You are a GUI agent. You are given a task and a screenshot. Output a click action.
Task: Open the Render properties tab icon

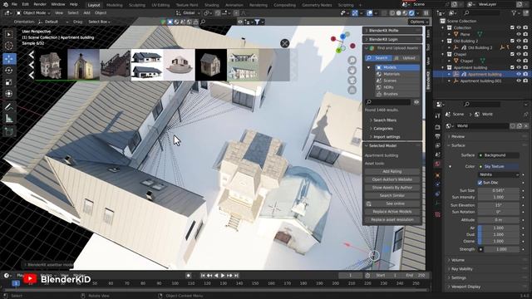tap(438, 127)
